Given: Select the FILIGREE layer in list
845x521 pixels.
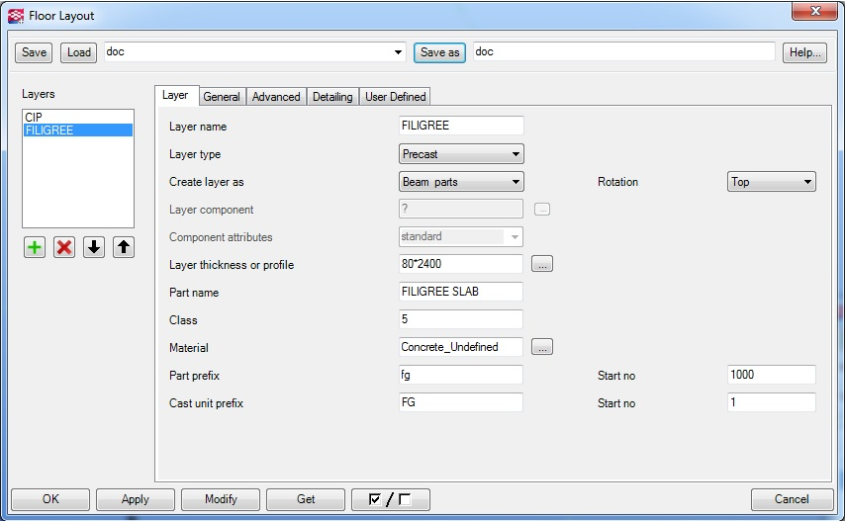Looking at the screenshot, I should [77, 130].
